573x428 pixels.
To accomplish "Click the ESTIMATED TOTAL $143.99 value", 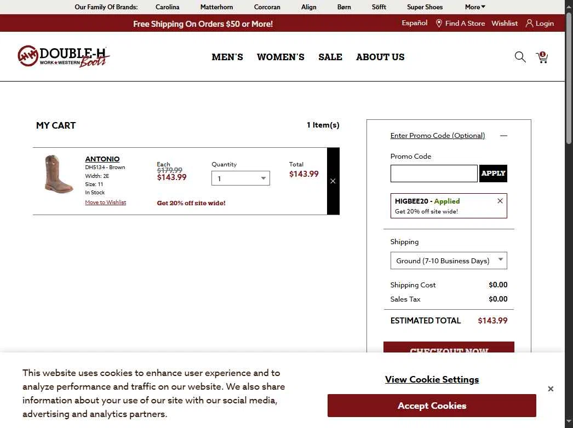I will point(492,321).
